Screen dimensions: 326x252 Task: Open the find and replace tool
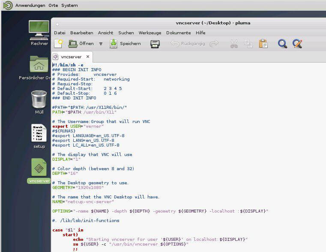[x=297, y=44]
